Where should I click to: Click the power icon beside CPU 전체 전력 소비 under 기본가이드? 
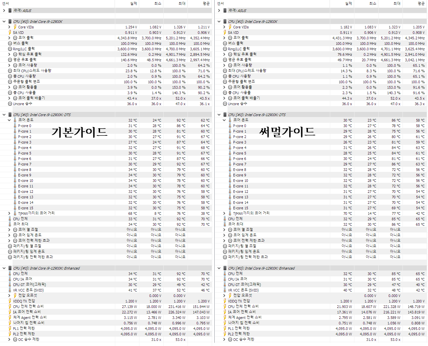click(x=10, y=307)
